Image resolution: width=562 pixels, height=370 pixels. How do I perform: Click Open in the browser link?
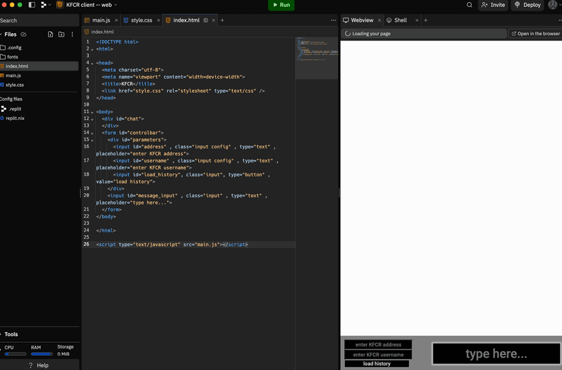536,33
